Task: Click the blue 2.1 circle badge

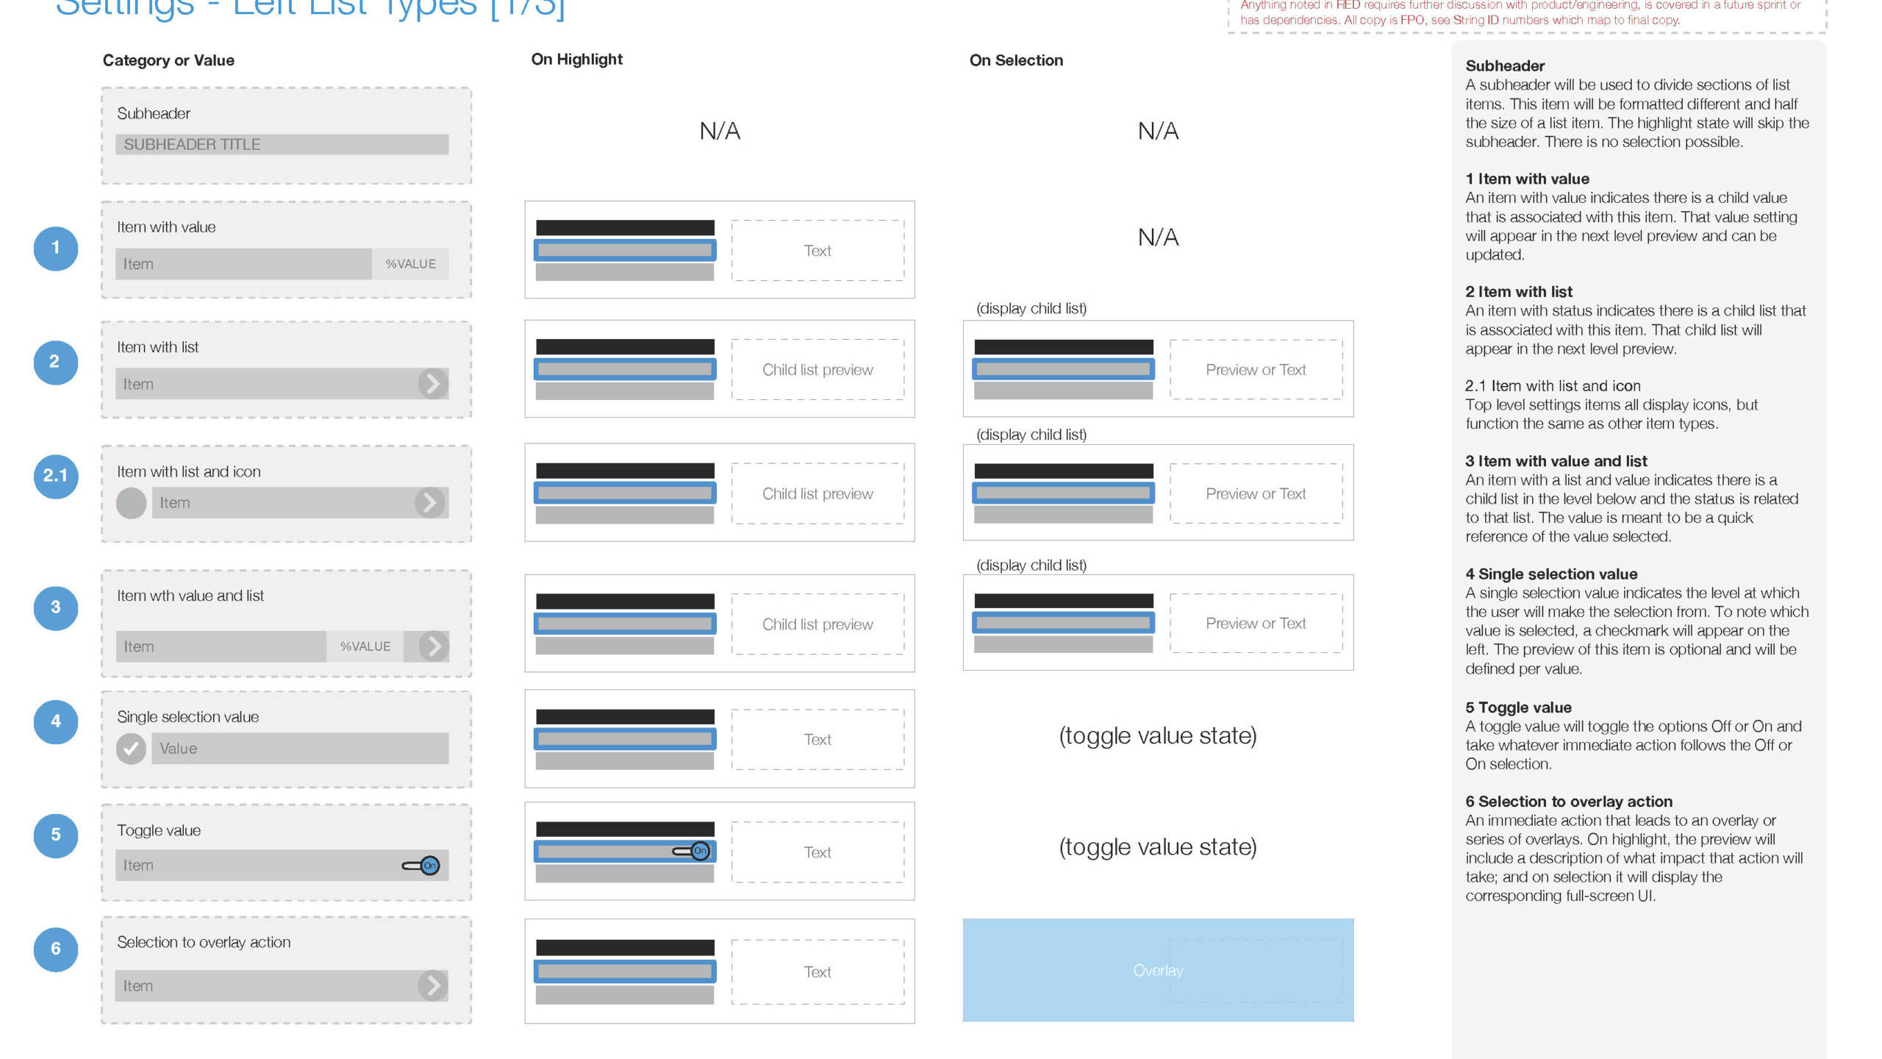Action: (x=55, y=476)
